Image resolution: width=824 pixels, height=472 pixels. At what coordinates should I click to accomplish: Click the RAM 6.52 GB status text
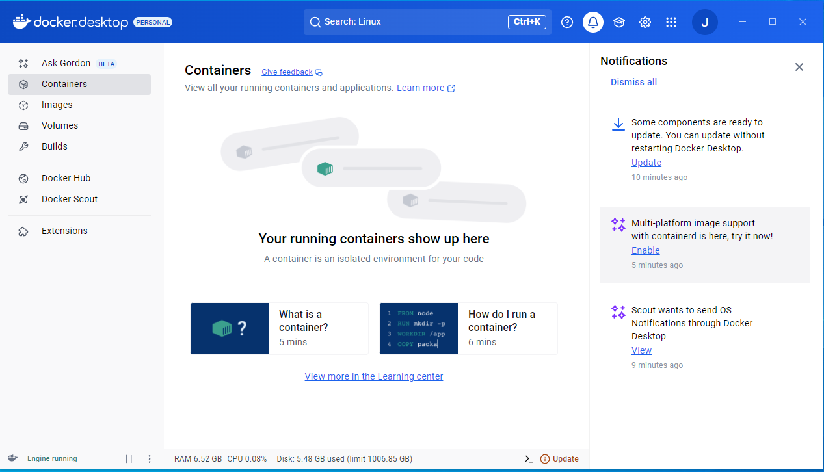click(x=198, y=459)
